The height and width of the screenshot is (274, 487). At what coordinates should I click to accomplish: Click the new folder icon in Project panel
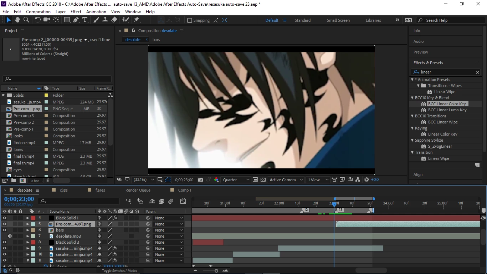pyautogui.click(x=13, y=181)
